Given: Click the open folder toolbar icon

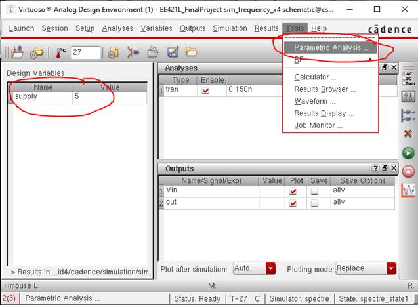Looking at the screenshot, I should tap(192, 52).
